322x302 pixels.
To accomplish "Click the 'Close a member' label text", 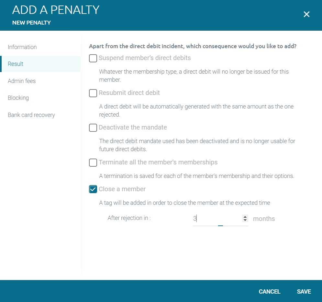I will click(x=122, y=189).
